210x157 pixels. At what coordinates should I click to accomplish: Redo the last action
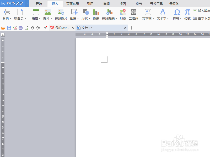38,28
